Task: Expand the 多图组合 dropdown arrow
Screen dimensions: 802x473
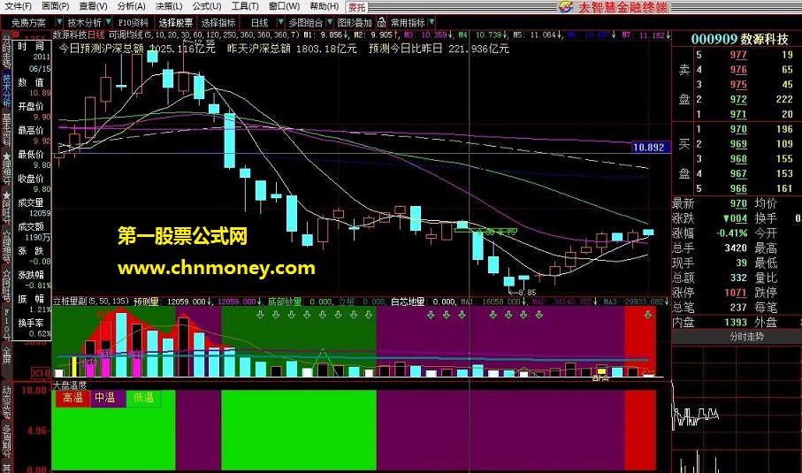Action: pyautogui.click(x=329, y=22)
